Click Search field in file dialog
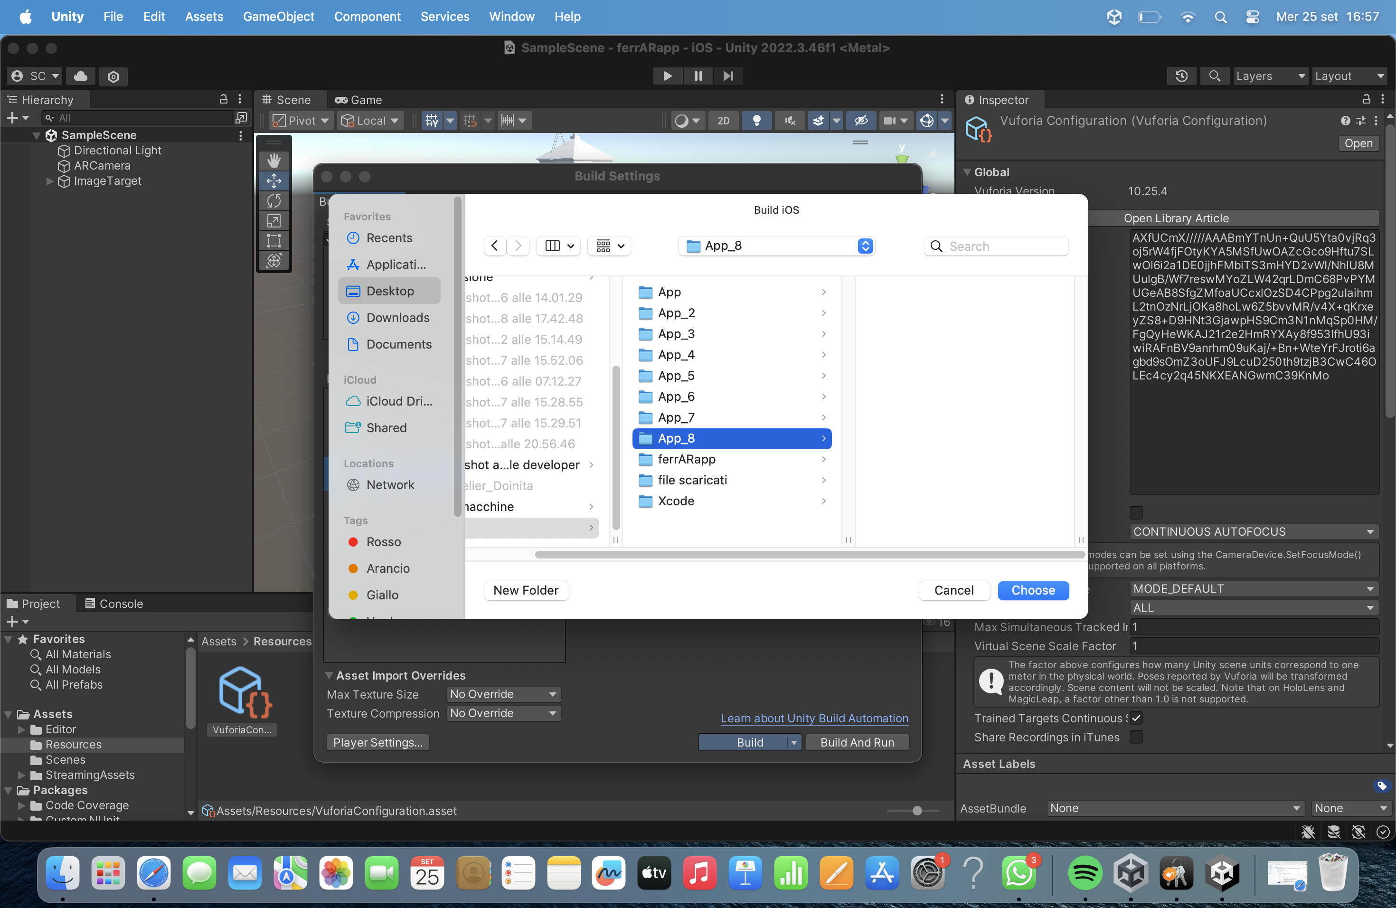This screenshot has width=1396, height=908. 996,246
